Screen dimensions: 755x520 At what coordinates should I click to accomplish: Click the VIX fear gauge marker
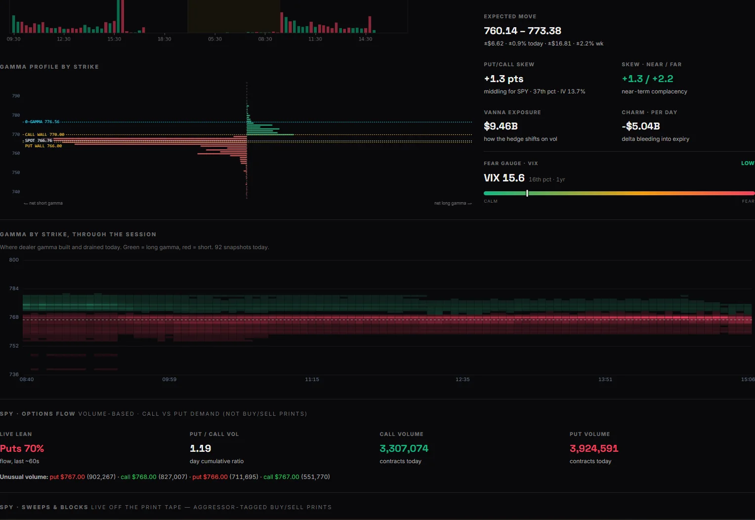click(527, 193)
